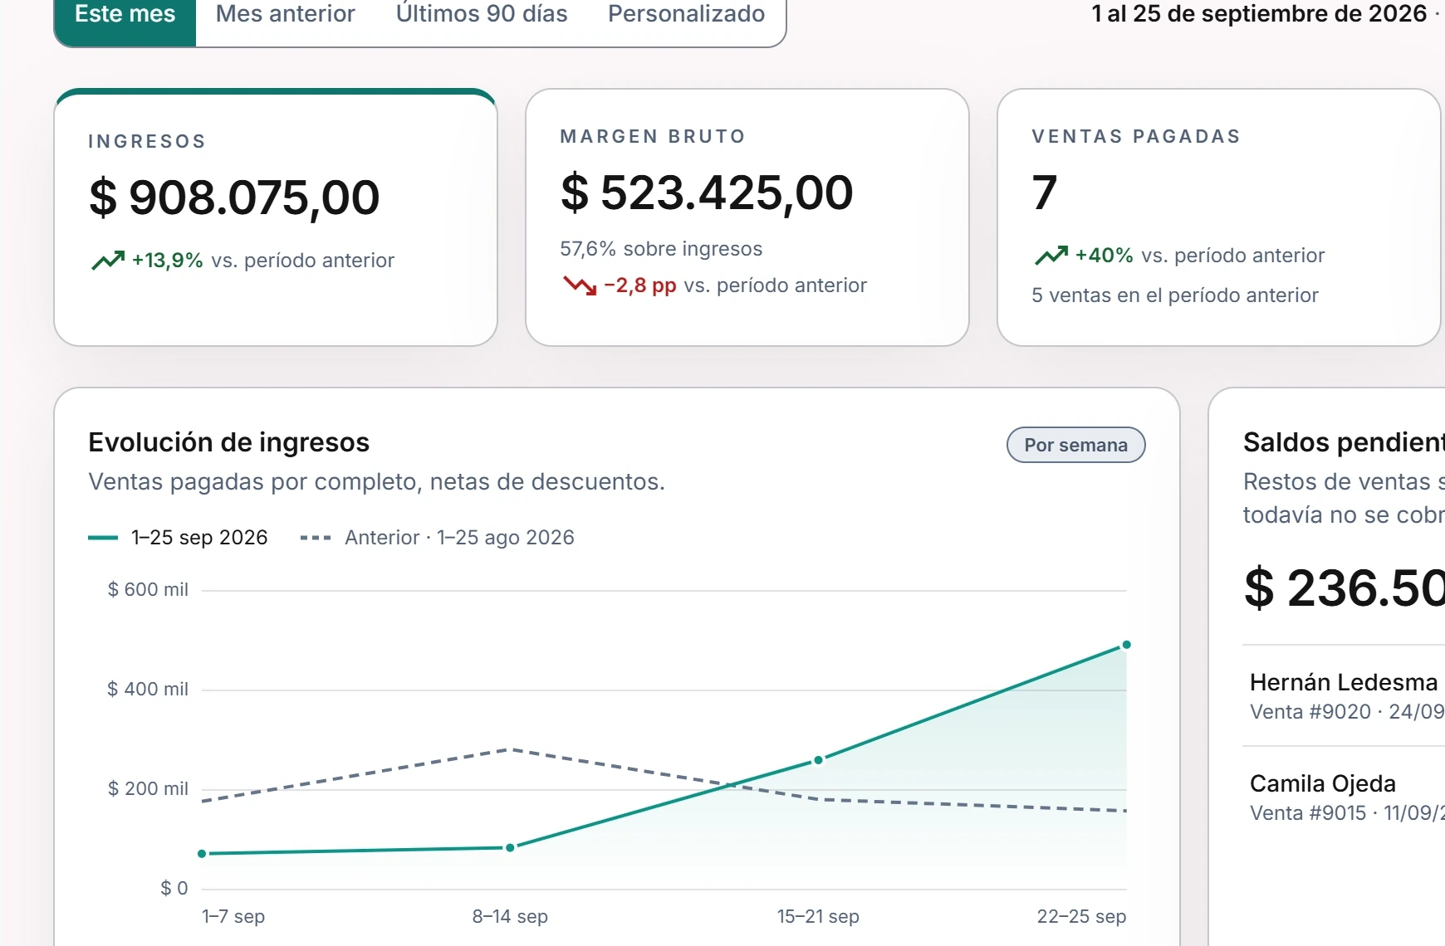1445x946 pixels.
Task: Click the "+13,9%" change value
Action: click(x=167, y=261)
